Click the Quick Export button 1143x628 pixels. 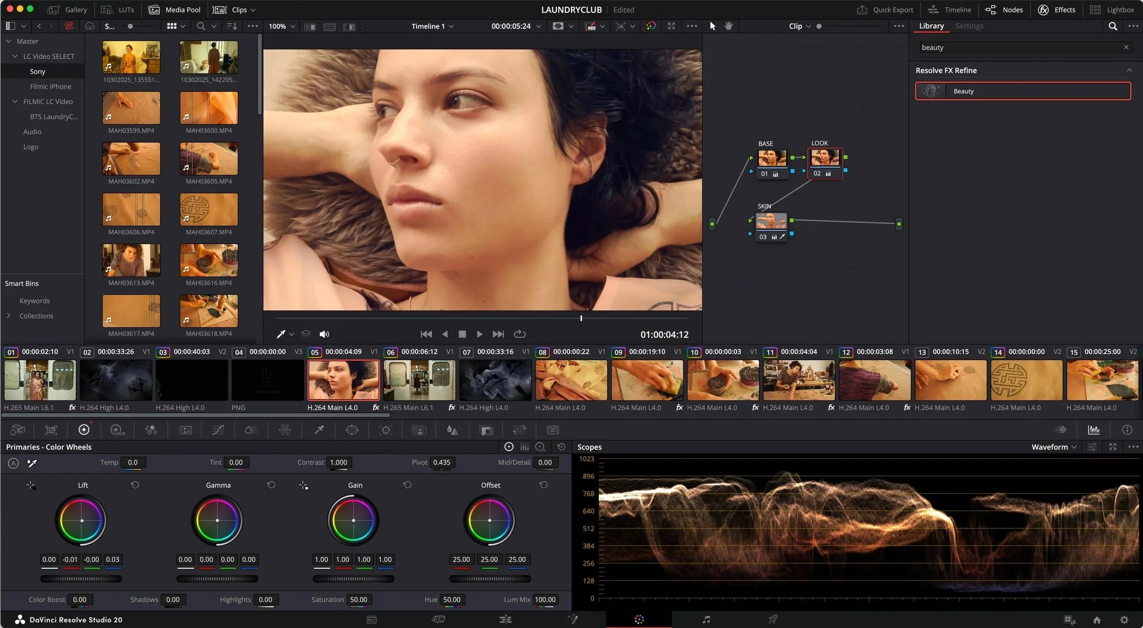pos(885,10)
